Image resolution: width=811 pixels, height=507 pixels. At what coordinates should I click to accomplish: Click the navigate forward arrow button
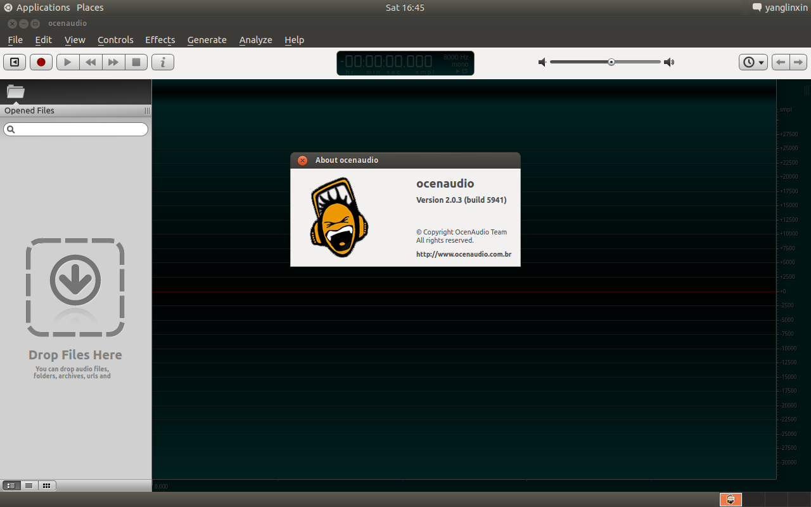point(798,62)
